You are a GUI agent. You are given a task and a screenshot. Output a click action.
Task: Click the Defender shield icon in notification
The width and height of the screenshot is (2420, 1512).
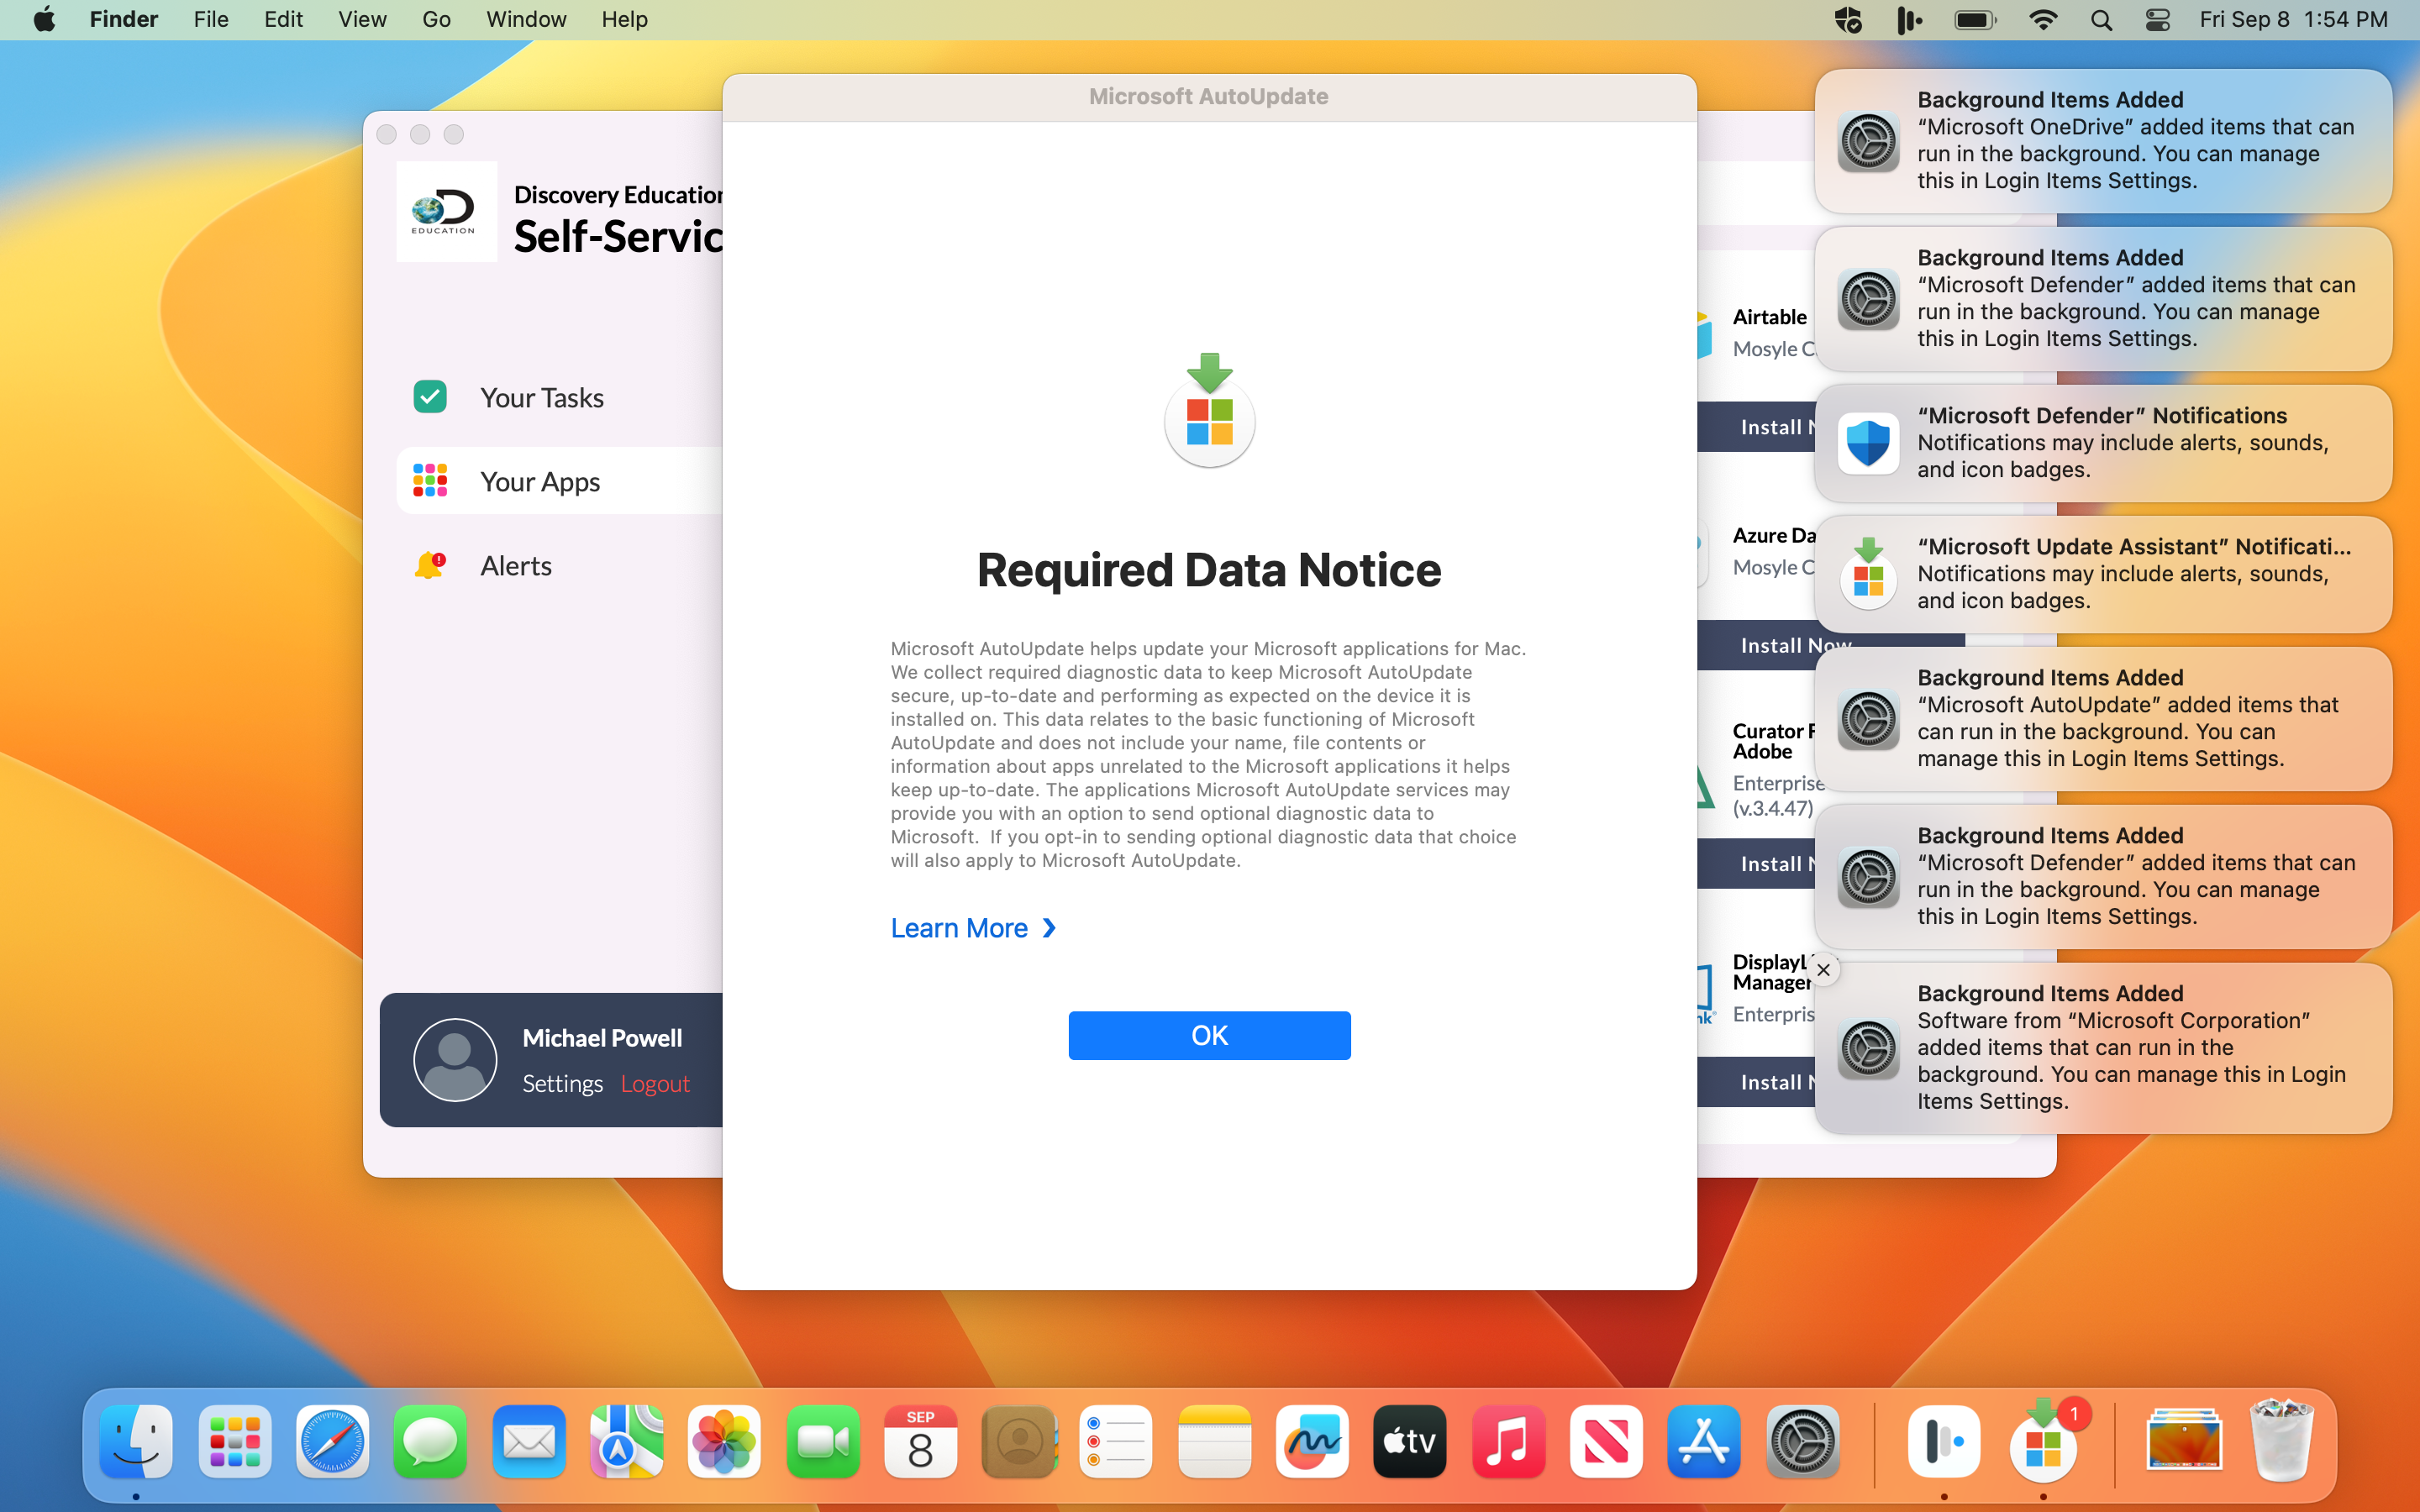1868,443
